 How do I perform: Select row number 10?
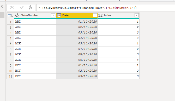pyautogui.click(x=10, y=71)
